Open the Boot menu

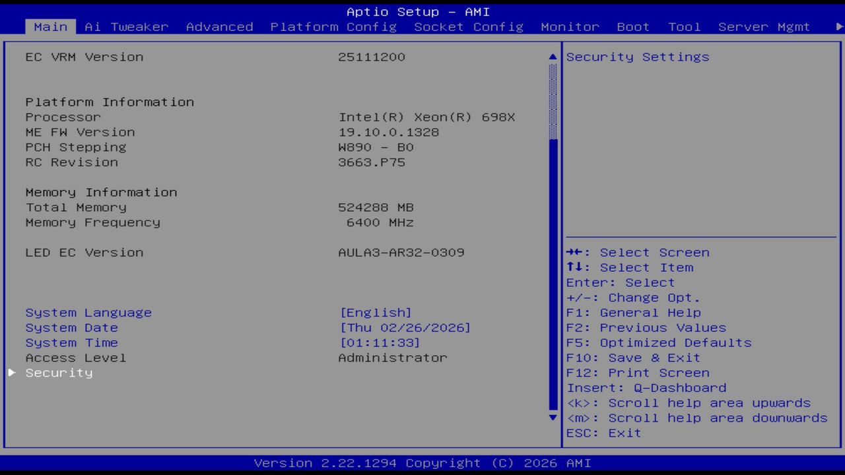click(x=632, y=26)
